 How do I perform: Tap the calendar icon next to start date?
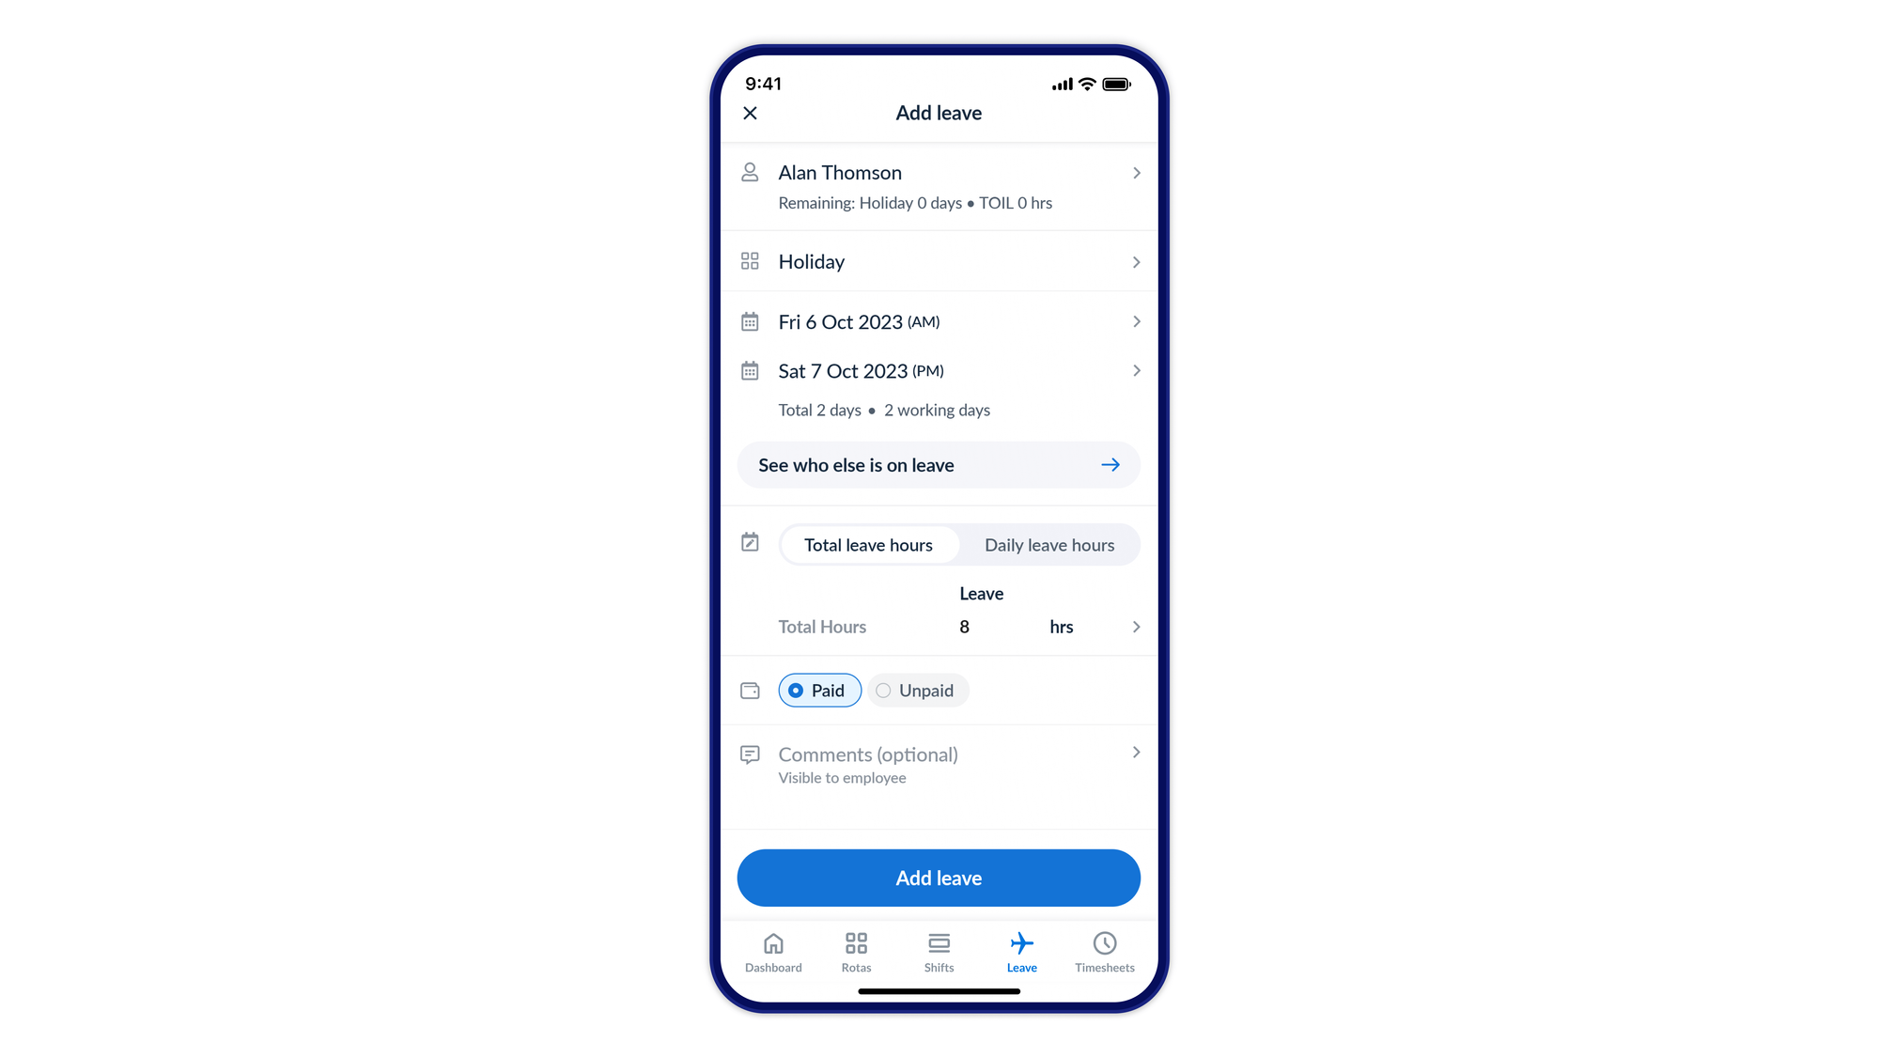[x=749, y=320]
